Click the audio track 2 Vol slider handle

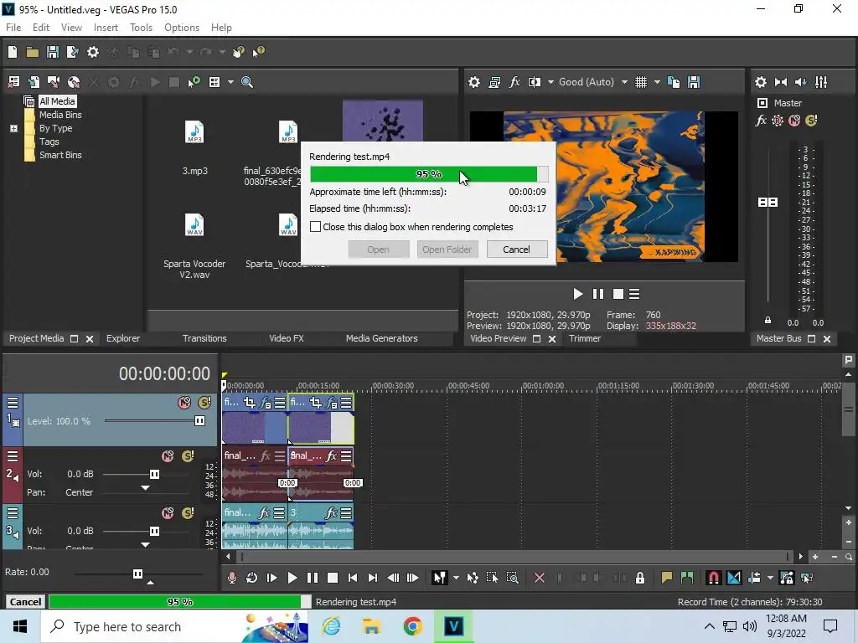154,474
